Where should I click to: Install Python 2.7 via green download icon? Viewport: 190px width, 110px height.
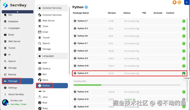point(184,21)
